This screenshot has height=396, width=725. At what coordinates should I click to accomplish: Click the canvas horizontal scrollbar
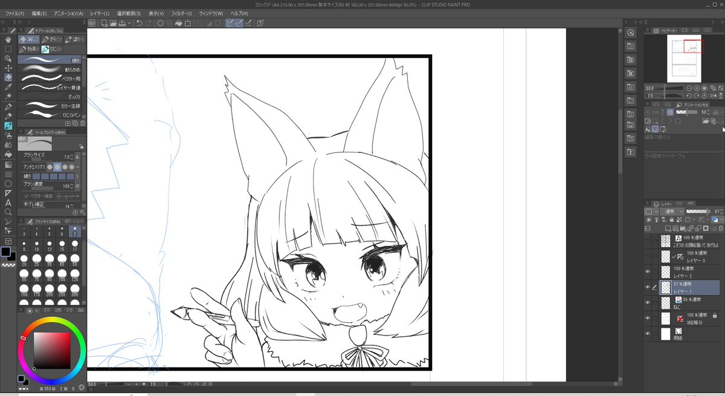coord(471,384)
